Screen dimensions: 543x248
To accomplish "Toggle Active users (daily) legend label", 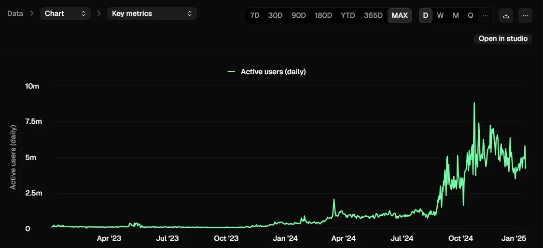I will 273,72.
